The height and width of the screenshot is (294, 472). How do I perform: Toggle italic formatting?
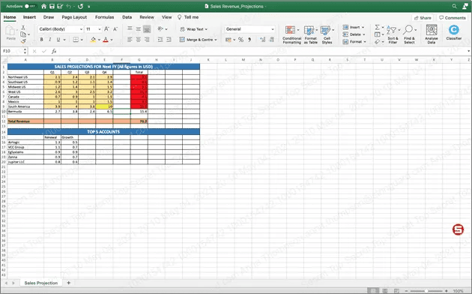point(49,40)
